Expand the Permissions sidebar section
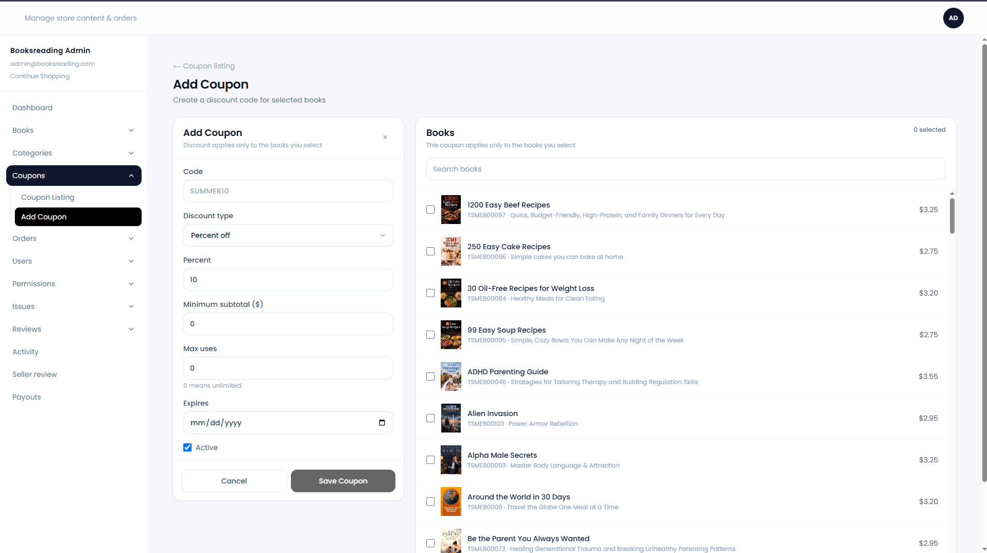 point(74,284)
